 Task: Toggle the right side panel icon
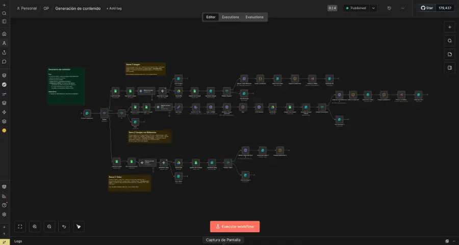449,67
